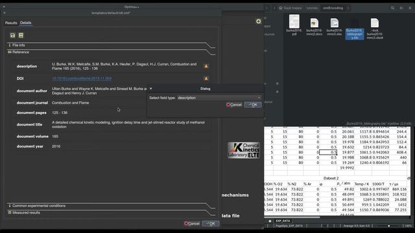Select Burke2016 bibliography.bib file
415x233 pixels.
click(355, 34)
